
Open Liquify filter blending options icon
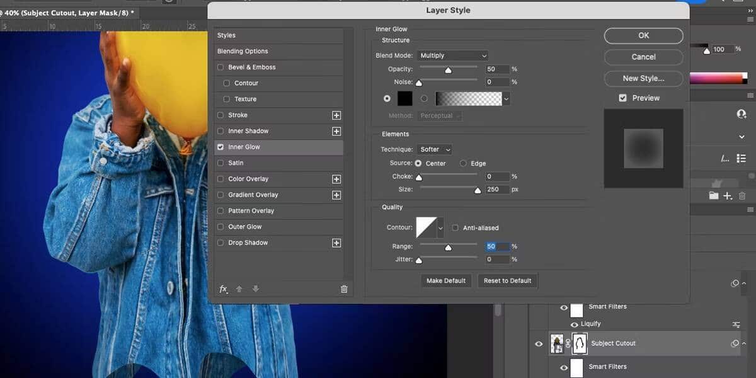[736, 324]
